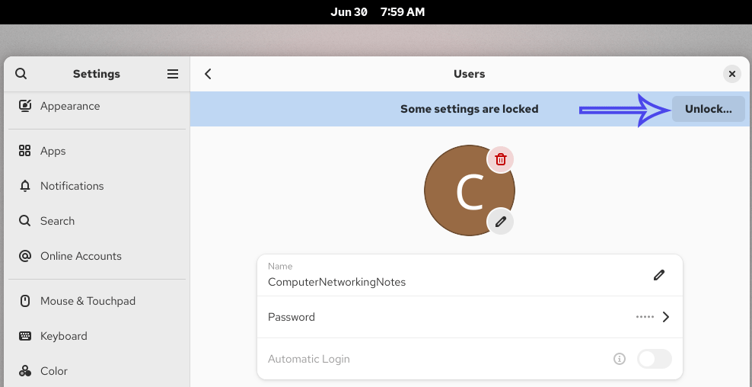Click the Mouse & Touchpad icon
The image size is (752, 387).
click(24, 301)
